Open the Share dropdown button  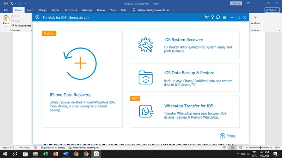click(272, 10)
